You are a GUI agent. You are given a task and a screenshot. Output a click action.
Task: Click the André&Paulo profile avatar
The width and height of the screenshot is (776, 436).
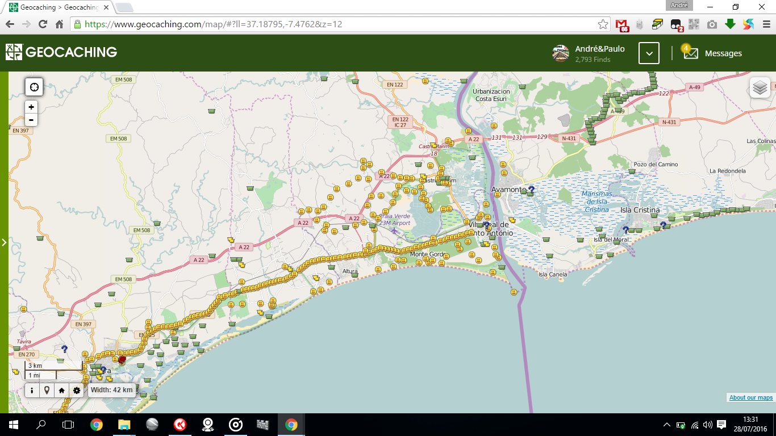(561, 53)
